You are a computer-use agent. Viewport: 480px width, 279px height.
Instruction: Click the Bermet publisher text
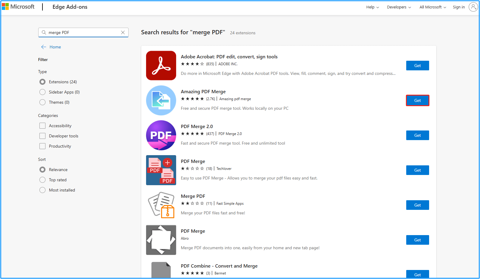pos(220,273)
